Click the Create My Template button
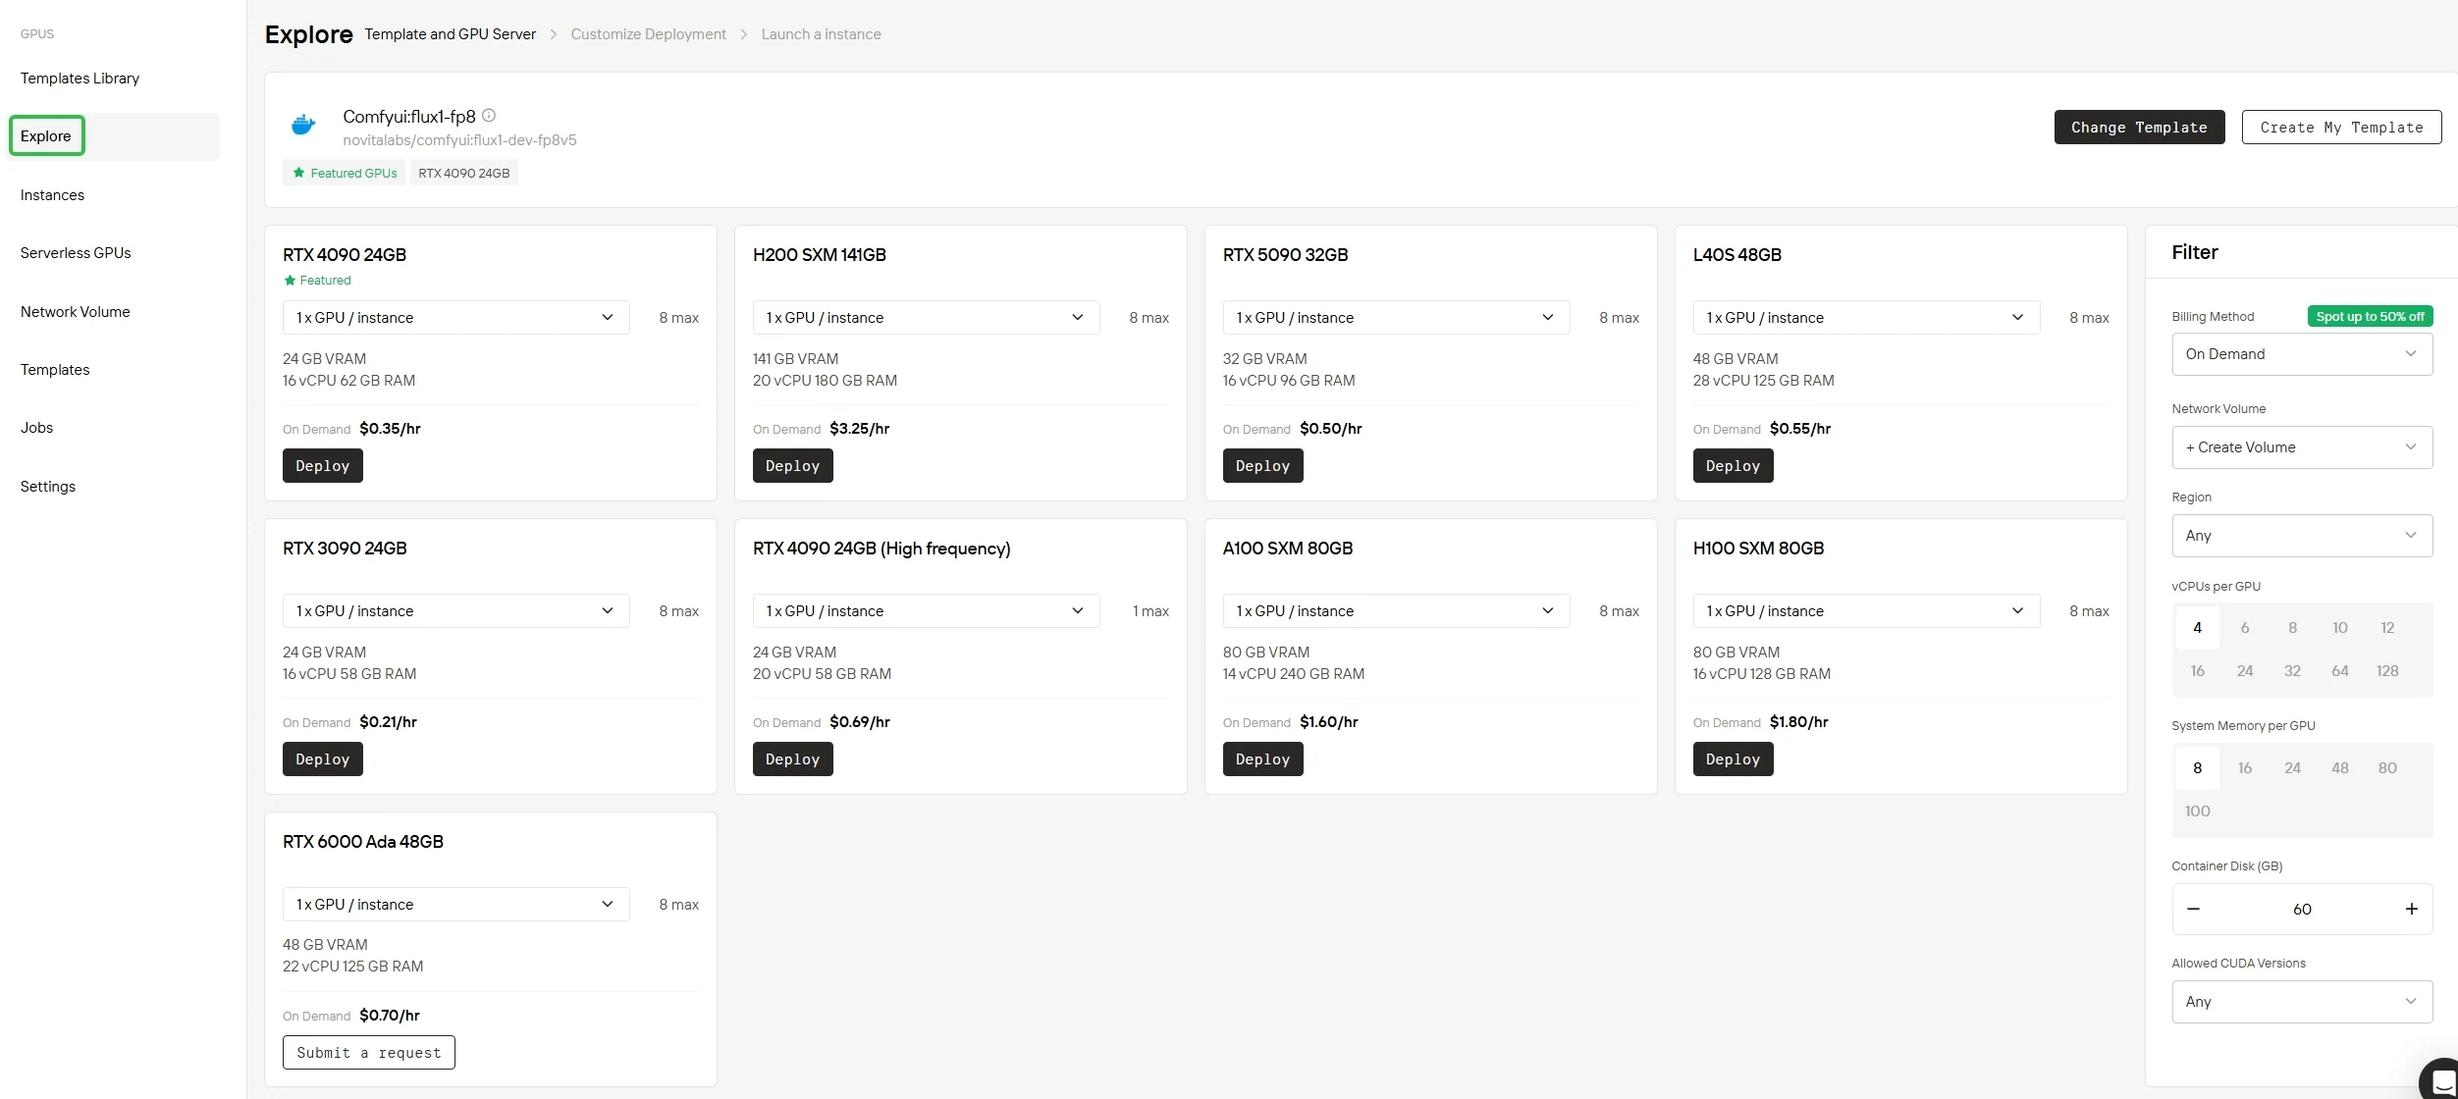This screenshot has height=1099, width=2458. coord(2341,128)
